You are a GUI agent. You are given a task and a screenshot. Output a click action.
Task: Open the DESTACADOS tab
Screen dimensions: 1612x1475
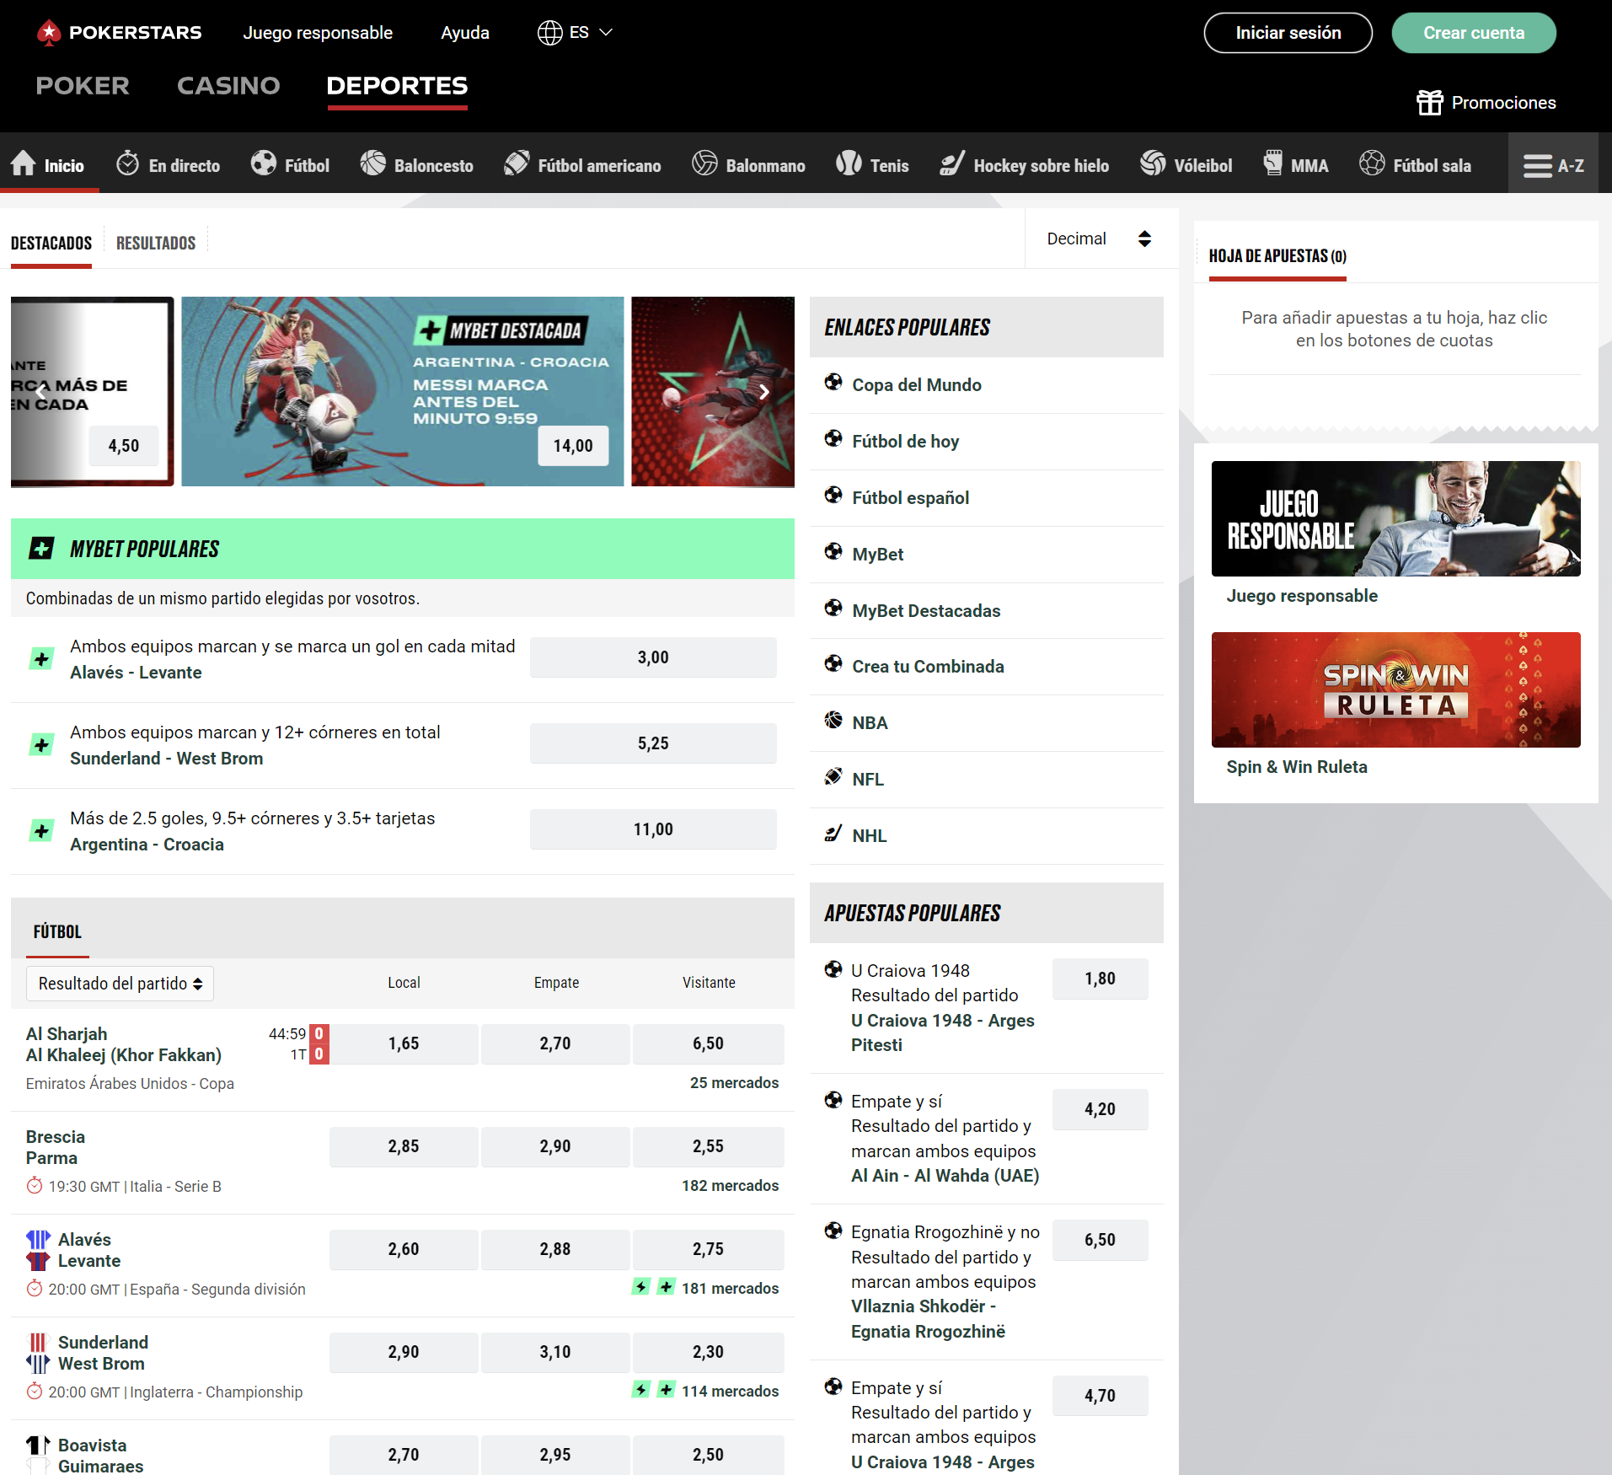coord(51,243)
